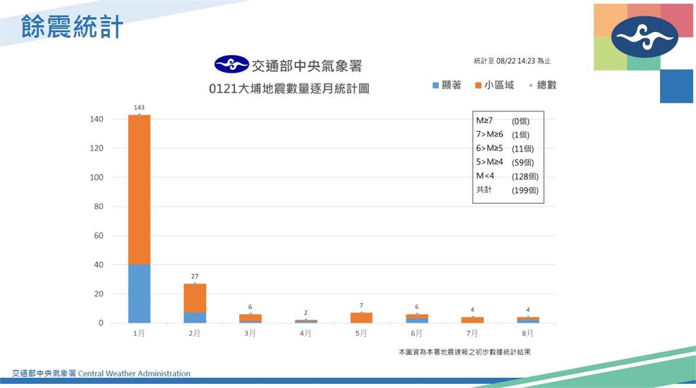Click the 3月 bar
The width and height of the screenshot is (696, 388).
250,318
